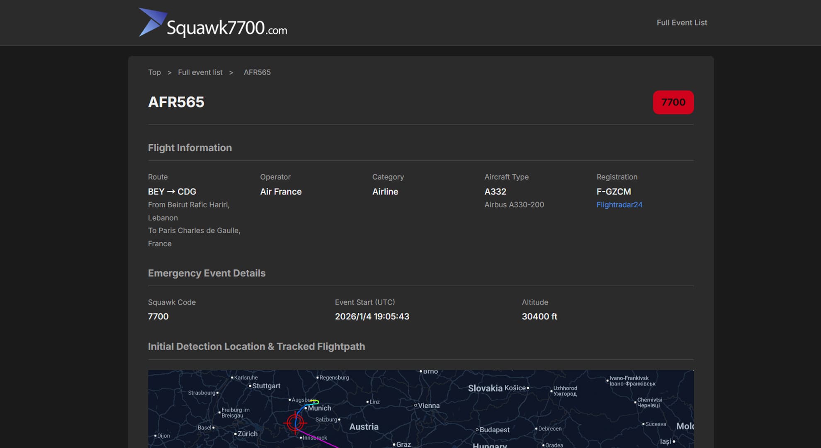Screen dimensions: 821x448
Task: Click the AFR565 page heading
Action: 176,102
